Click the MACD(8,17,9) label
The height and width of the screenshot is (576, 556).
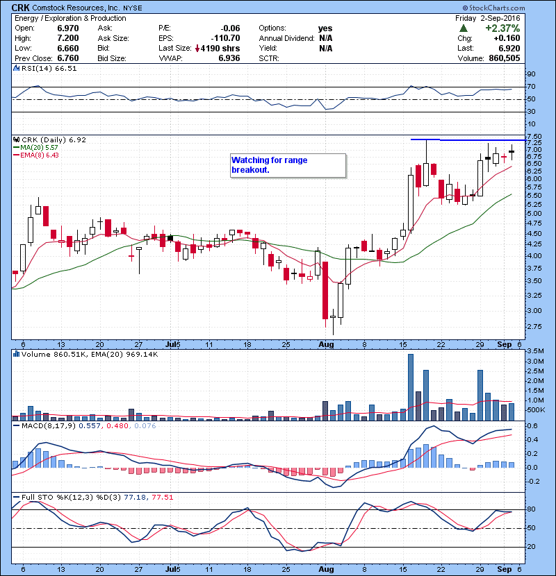click(49, 426)
